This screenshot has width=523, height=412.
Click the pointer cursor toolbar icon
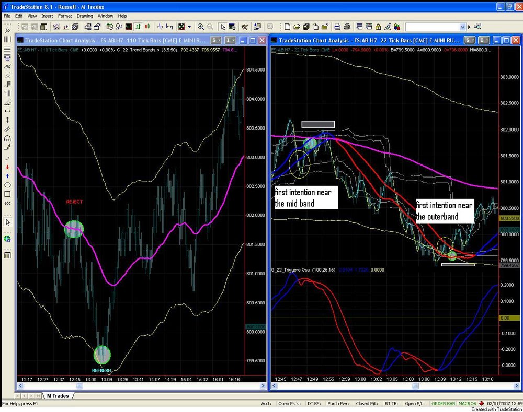coord(222,27)
